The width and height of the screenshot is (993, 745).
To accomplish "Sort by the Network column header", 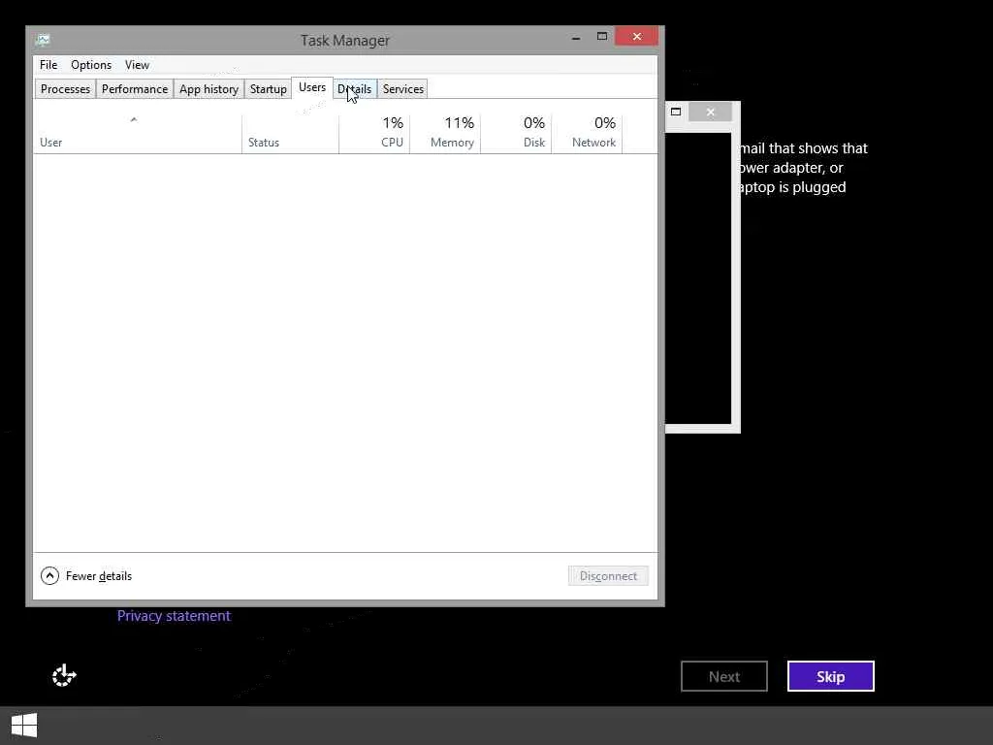I will pyautogui.click(x=587, y=133).
